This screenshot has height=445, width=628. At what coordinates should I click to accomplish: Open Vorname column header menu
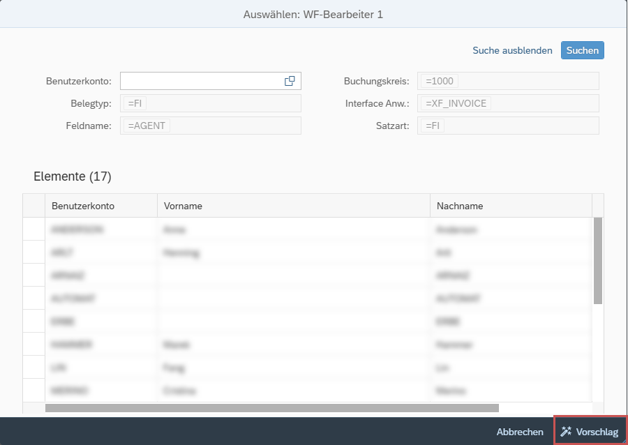point(293,206)
